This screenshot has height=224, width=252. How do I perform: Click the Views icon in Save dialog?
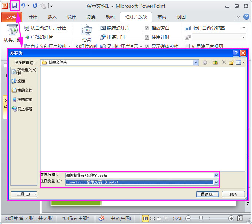coord(238,62)
